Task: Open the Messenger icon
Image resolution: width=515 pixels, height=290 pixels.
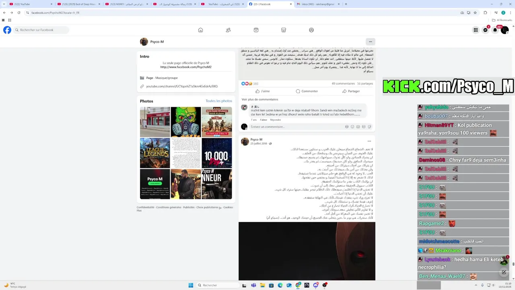Action: pos(485,30)
